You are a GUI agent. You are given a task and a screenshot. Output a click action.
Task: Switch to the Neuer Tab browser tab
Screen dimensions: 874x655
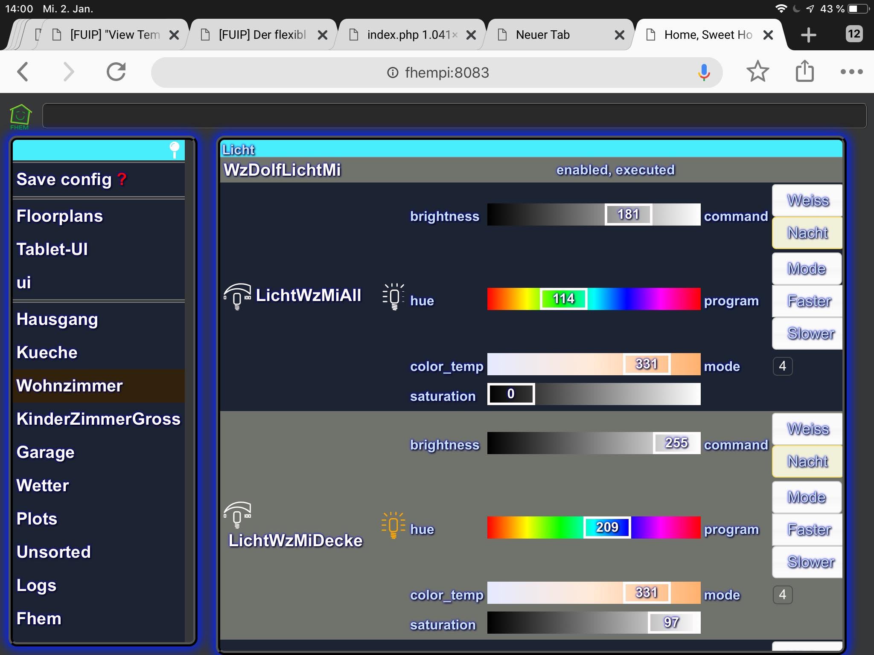543,35
